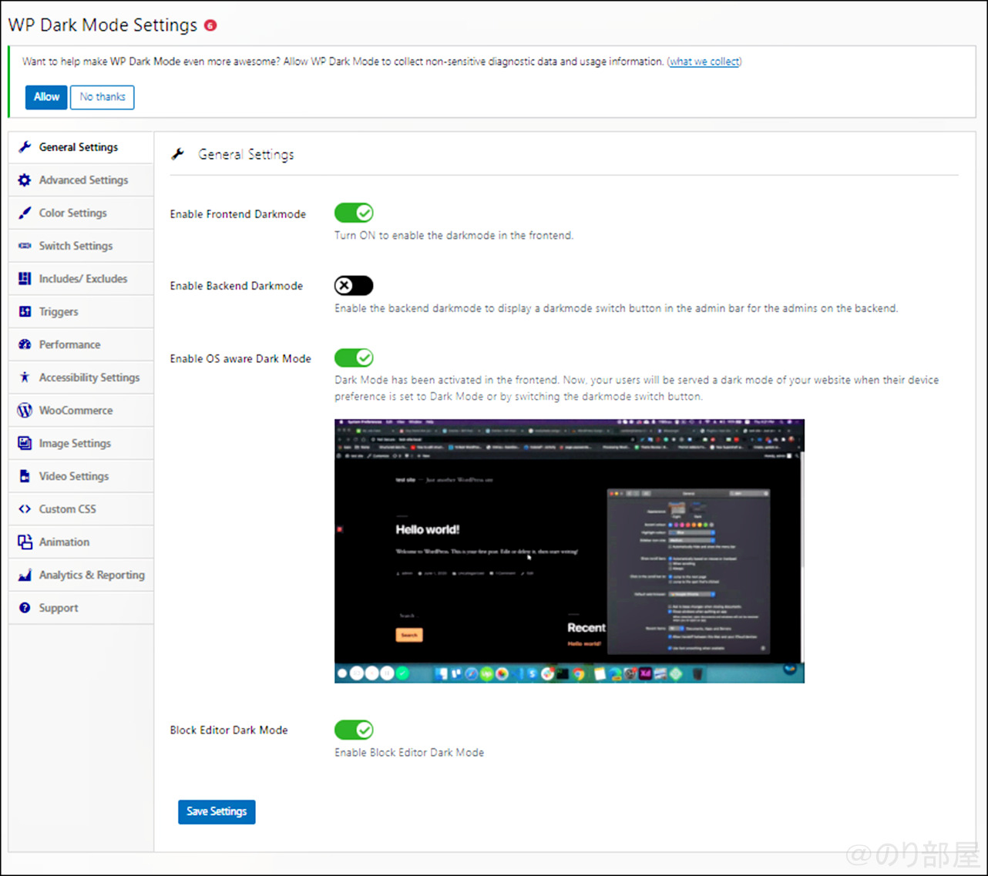This screenshot has height=876, width=988.
Task: Click the Enable Frontend Darkmode label
Action: [x=238, y=214]
